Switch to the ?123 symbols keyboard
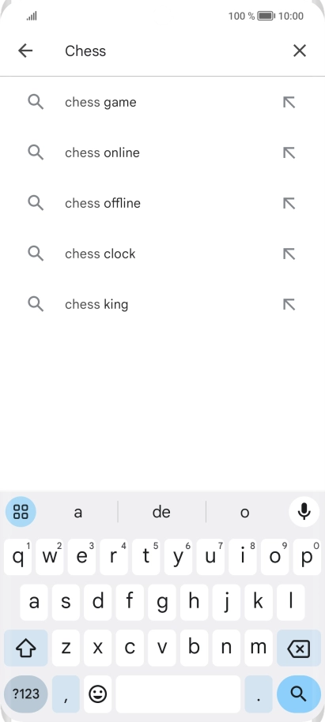325x722 pixels. (x=26, y=694)
